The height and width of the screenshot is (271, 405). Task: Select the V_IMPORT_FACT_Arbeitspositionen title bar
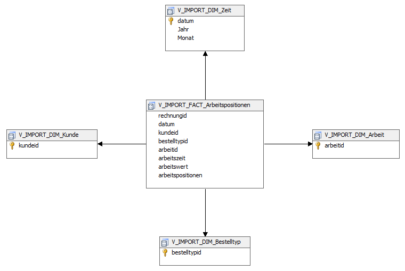click(x=204, y=105)
